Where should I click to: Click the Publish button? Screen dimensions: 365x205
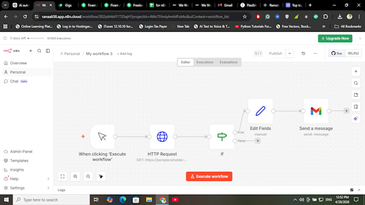tap(275, 54)
